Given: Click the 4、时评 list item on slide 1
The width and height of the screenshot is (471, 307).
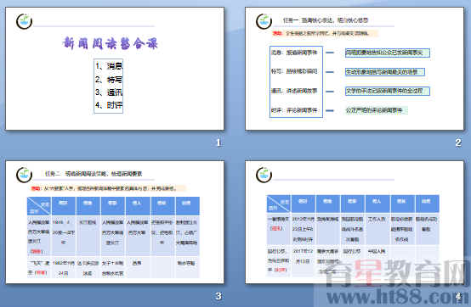Looking at the screenshot, I should click(x=109, y=105).
